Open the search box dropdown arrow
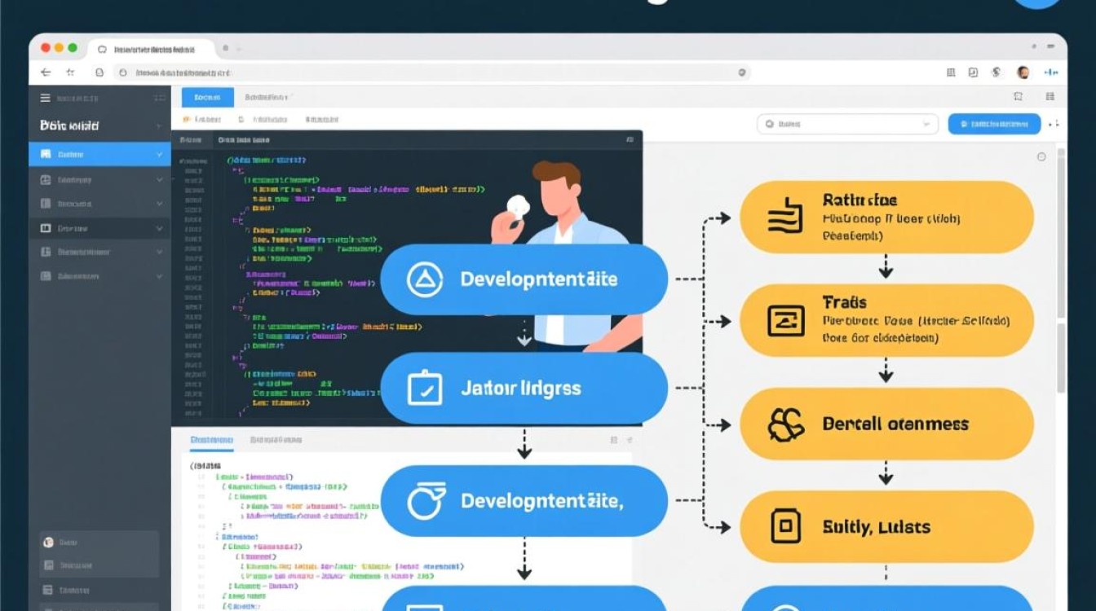 click(x=926, y=125)
